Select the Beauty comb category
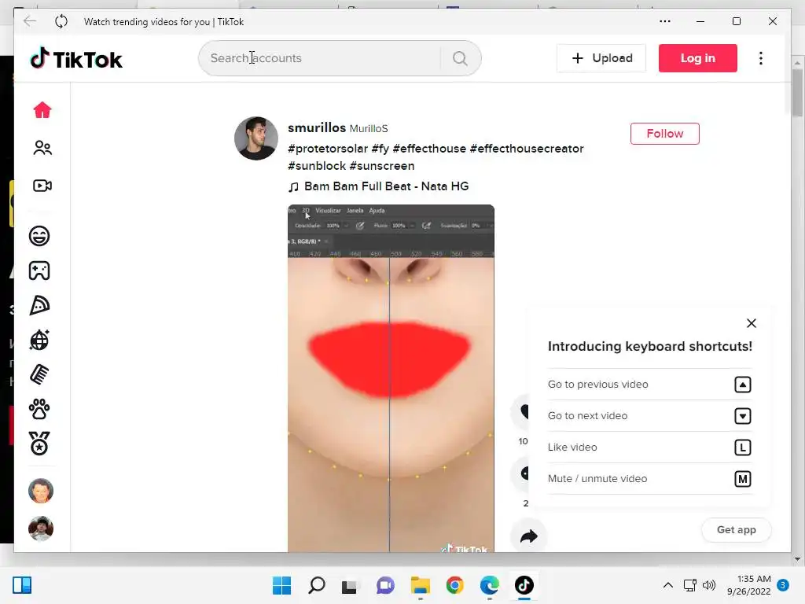The height and width of the screenshot is (604, 805). pos(39,374)
